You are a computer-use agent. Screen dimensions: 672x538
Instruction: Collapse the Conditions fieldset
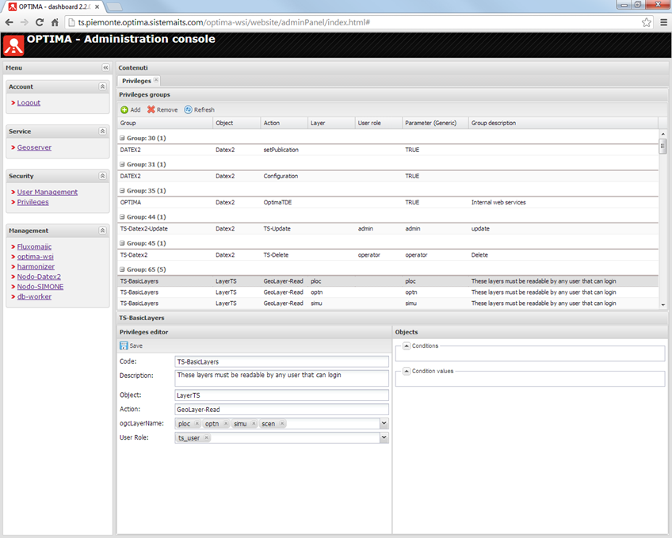tap(406, 346)
